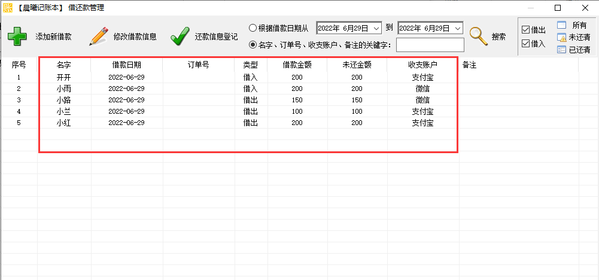The height and width of the screenshot is (280, 599).
Task: Click the date in 小兰's row
Action: 126,111
